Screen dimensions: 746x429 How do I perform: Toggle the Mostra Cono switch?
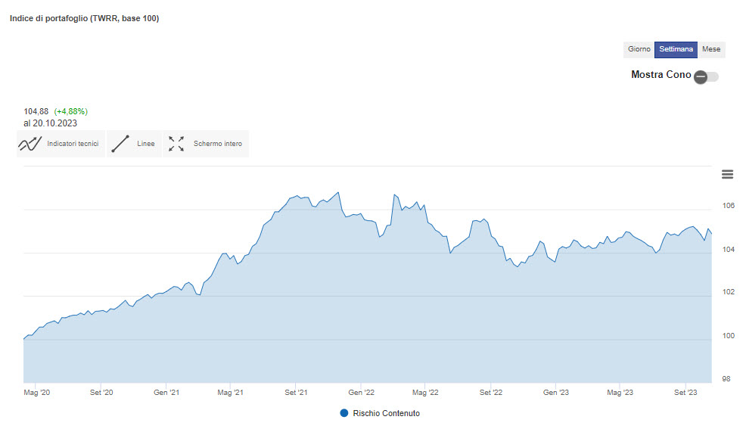coord(706,76)
